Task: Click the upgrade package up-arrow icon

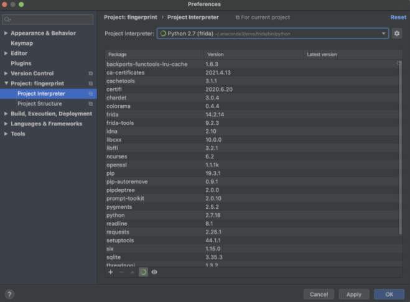Action: pyautogui.click(x=132, y=272)
